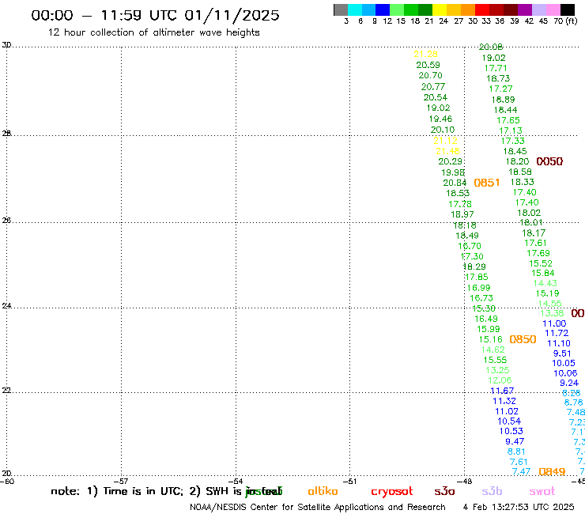Click the light blue 8.81 value
The image size is (585, 514).
coord(516,452)
